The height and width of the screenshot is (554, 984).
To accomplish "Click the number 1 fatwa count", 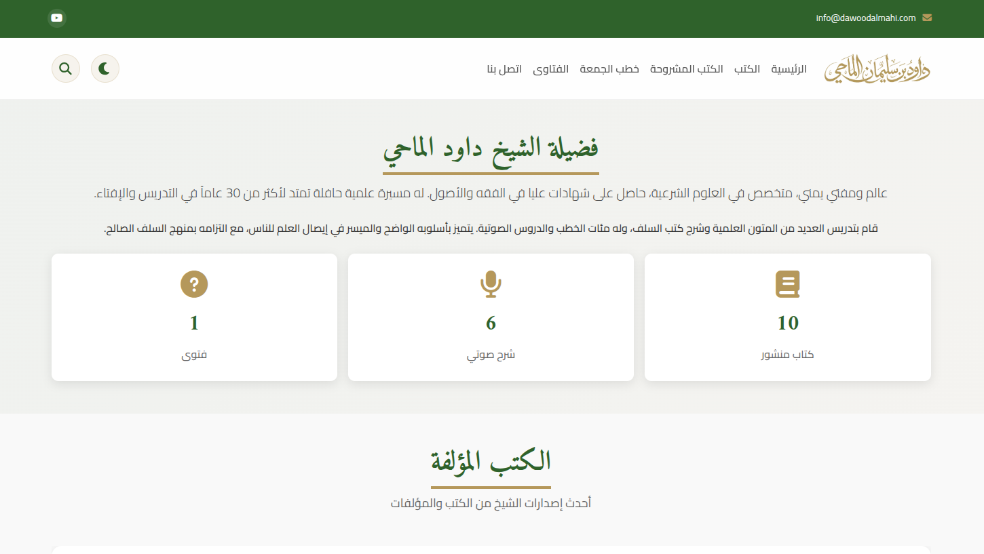I will 194,323.
